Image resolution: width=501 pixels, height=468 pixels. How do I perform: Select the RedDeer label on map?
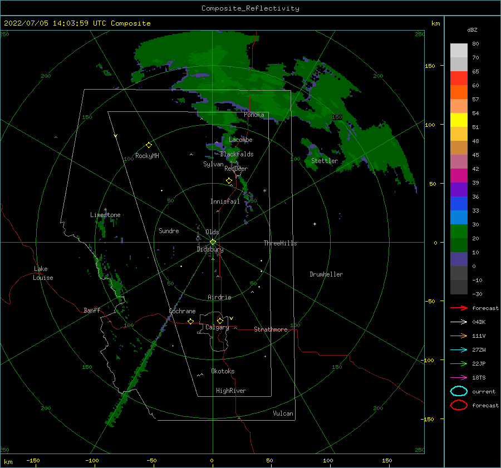pyautogui.click(x=236, y=169)
